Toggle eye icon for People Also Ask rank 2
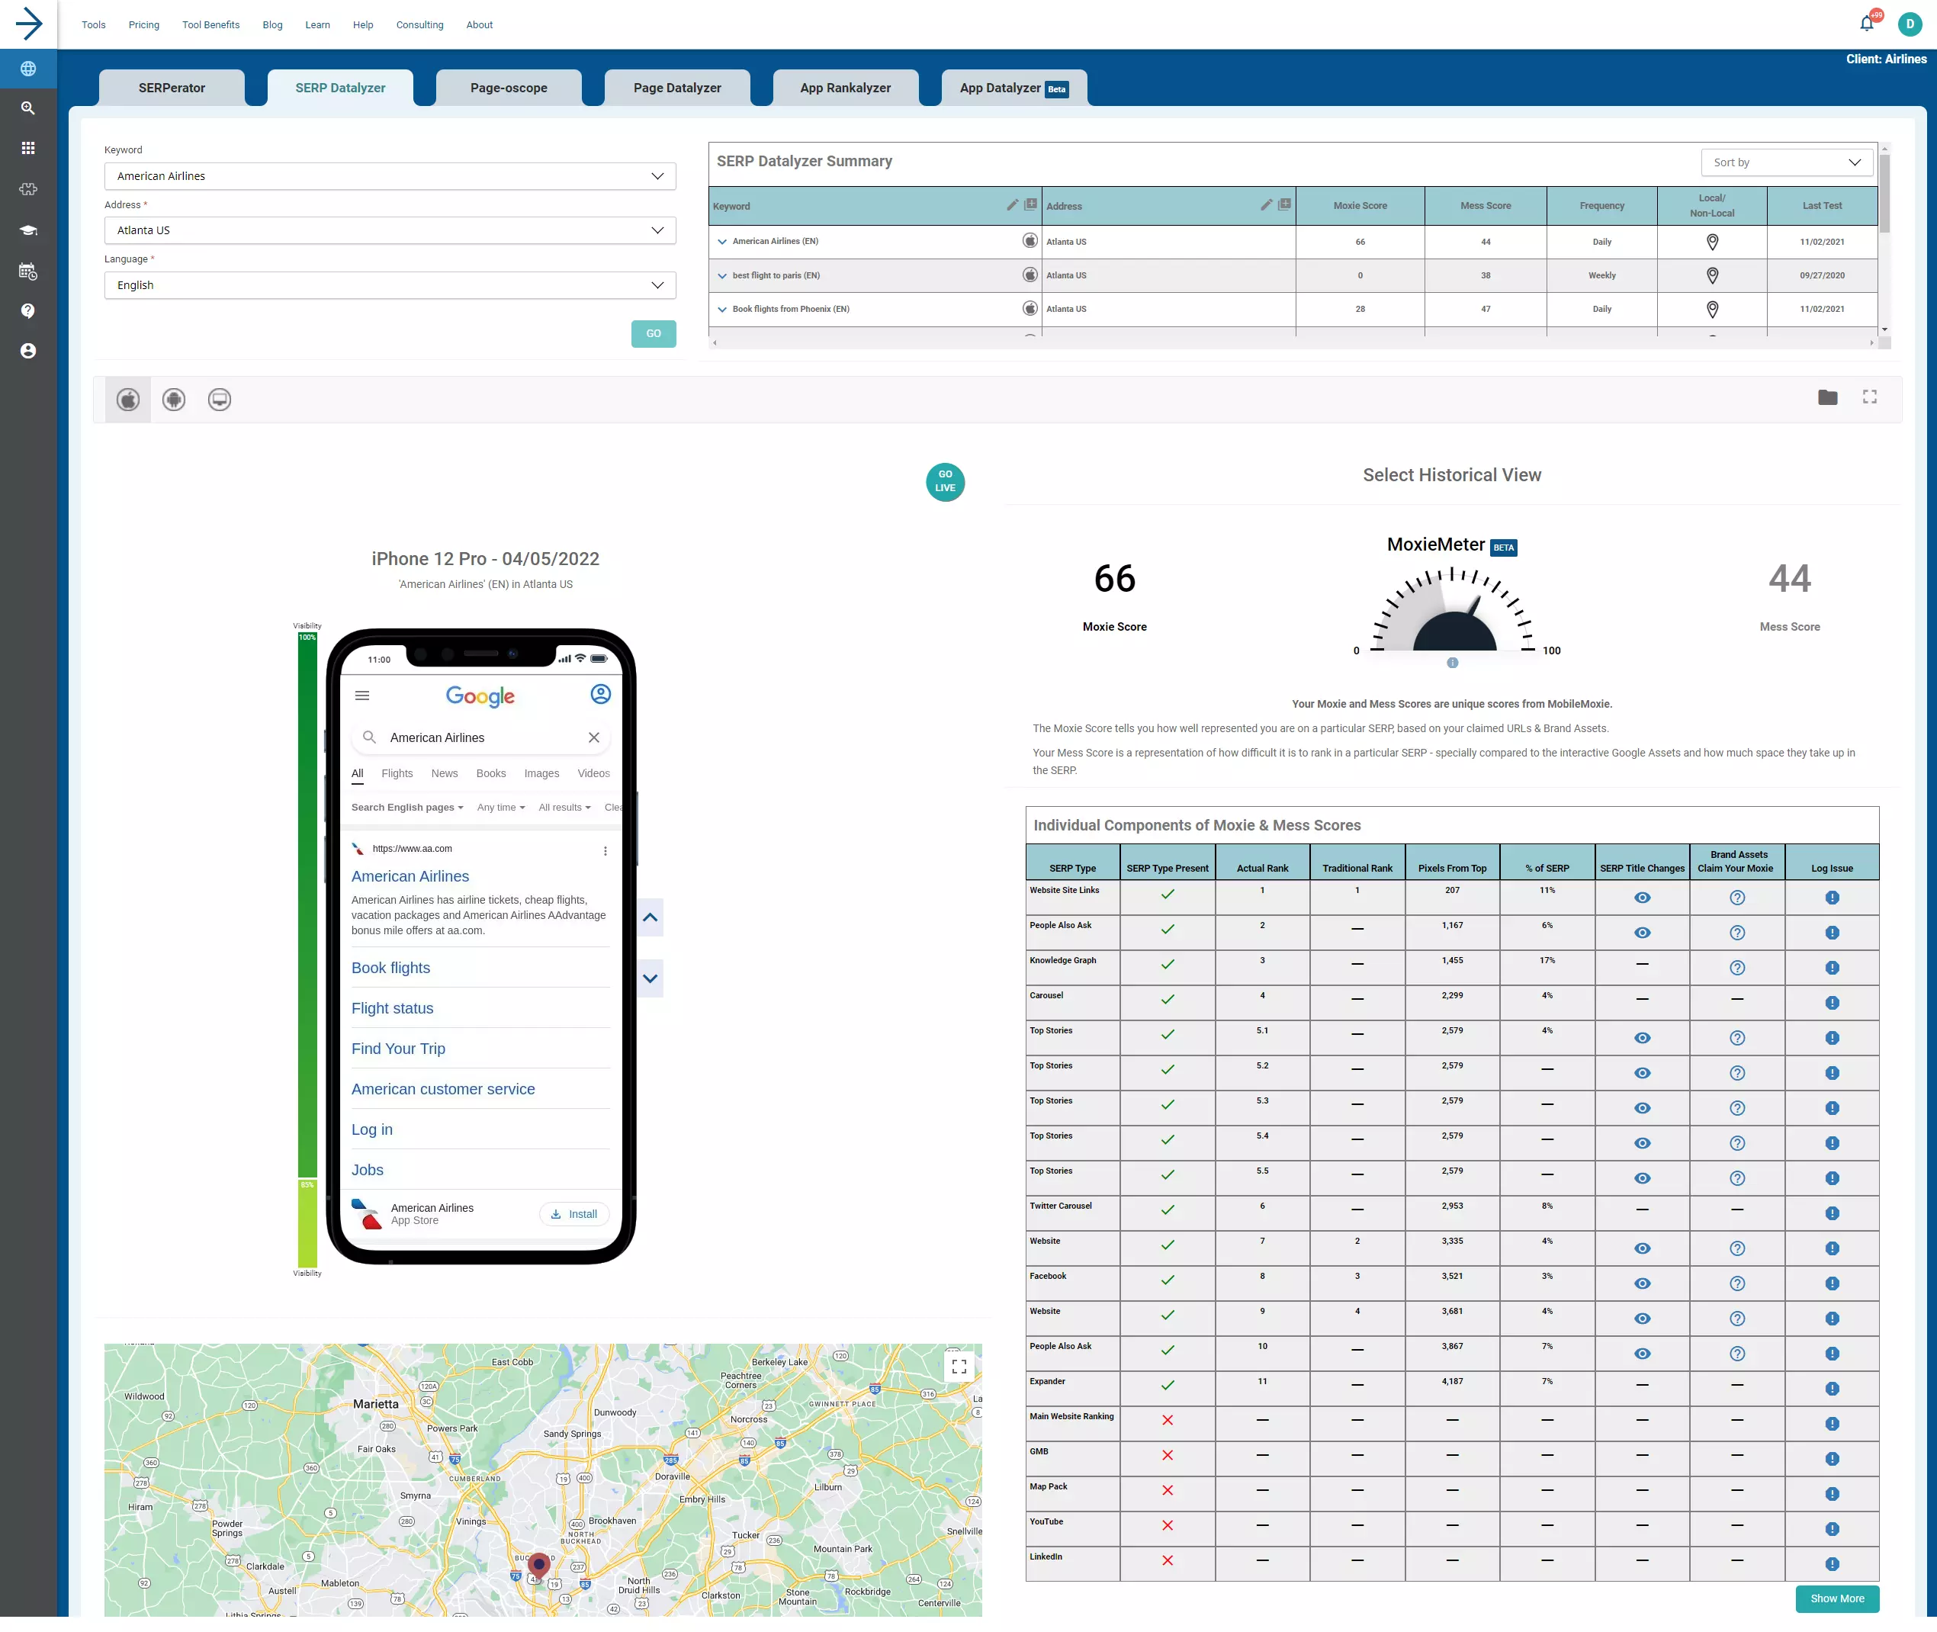 [x=1642, y=933]
